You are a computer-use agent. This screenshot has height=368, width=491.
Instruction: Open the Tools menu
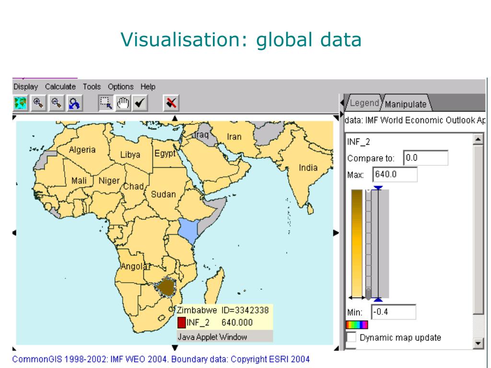pyautogui.click(x=92, y=87)
